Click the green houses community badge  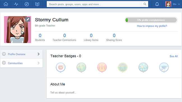point(81,67)
